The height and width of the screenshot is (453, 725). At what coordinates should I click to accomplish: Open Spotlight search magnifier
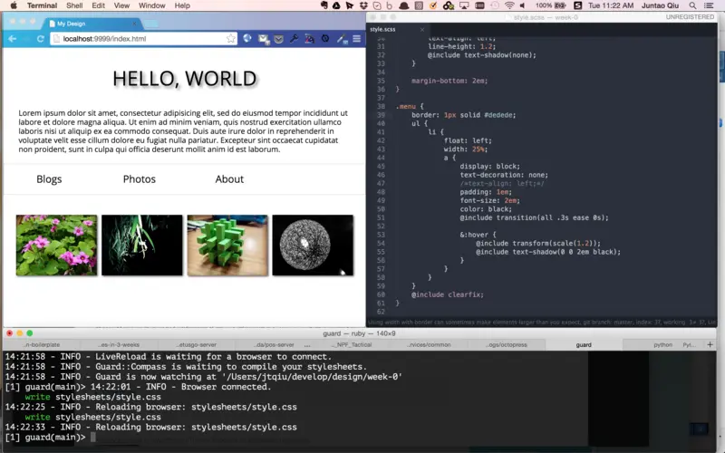tap(692, 5)
